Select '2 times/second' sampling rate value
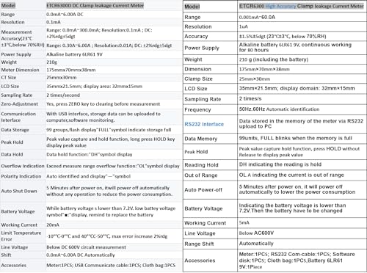Image resolution: width=367 pixels, height=273 pixels. 63,95
